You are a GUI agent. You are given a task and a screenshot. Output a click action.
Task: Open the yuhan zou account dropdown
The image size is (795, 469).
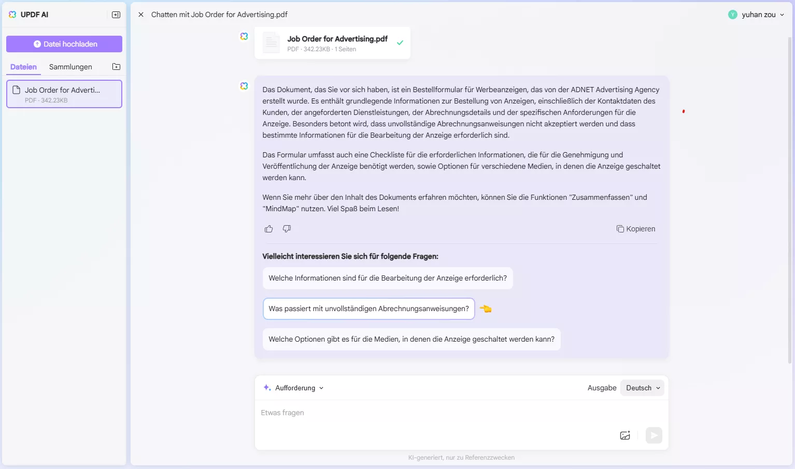(782, 14)
